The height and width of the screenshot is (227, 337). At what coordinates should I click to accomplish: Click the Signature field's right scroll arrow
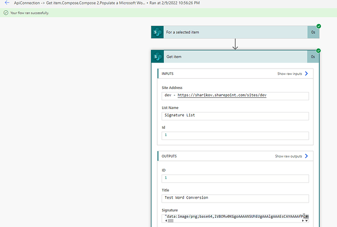click(303, 221)
